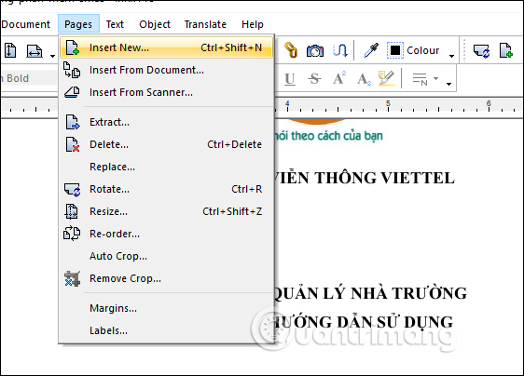Open the line spacing dropdown arrow
The image size is (524, 376).
pos(435,79)
